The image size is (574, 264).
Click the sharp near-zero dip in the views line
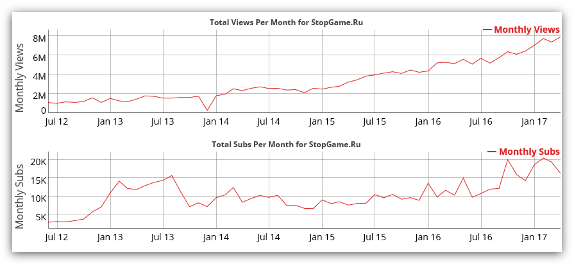[207, 110]
